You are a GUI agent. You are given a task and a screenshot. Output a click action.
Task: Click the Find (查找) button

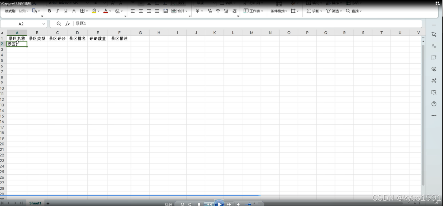click(354, 11)
